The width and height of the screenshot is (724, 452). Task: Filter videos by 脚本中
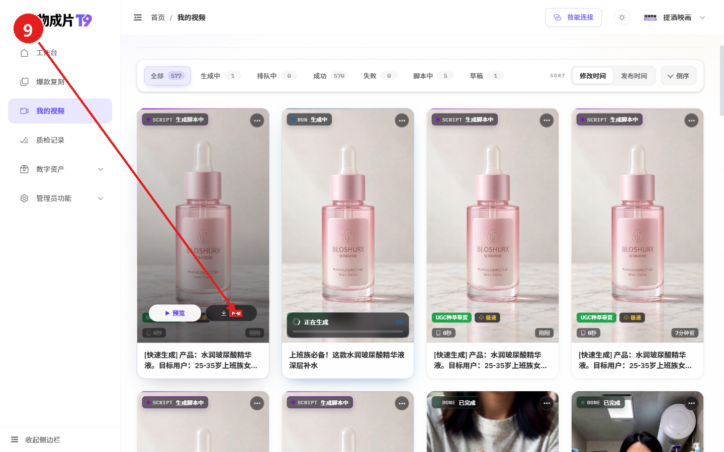tap(433, 76)
